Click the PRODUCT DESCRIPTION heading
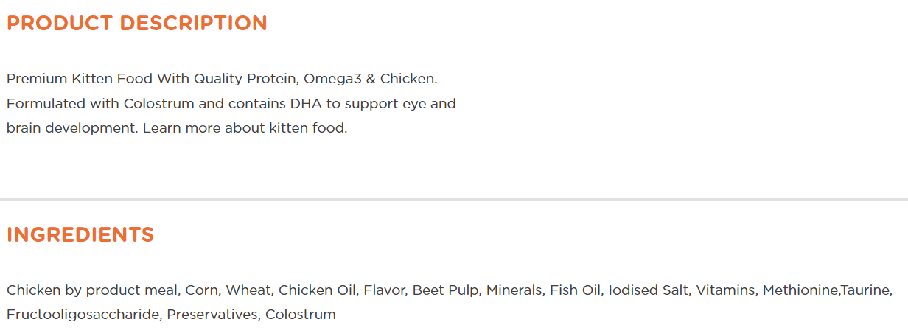This screenshot has height=336, width=908. (x=136, y=23)
